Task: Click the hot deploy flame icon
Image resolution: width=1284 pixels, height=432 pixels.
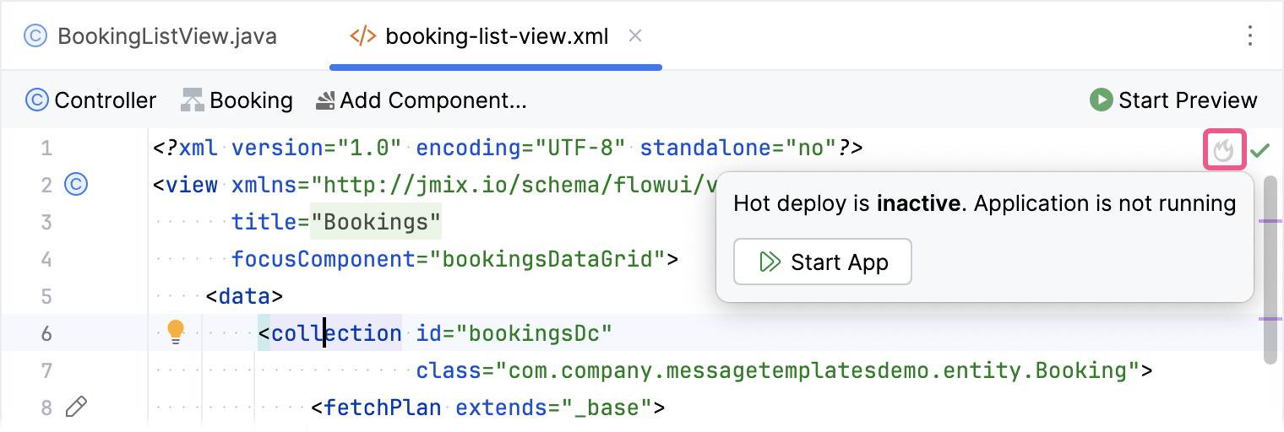Action: tap(1224, 151)
